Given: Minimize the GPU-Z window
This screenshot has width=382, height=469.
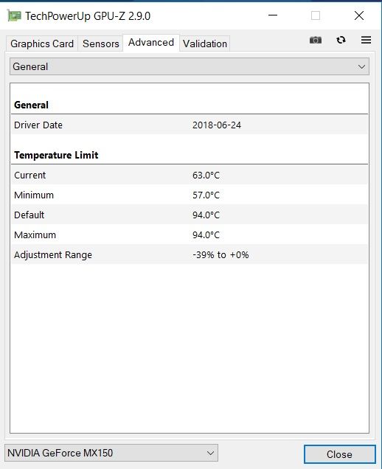Looking at the screenshot, I should (273, 15).
